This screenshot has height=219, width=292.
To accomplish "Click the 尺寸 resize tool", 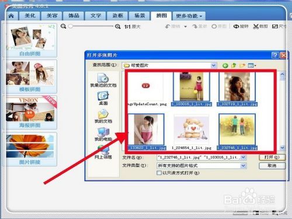I will coord(279,26).
